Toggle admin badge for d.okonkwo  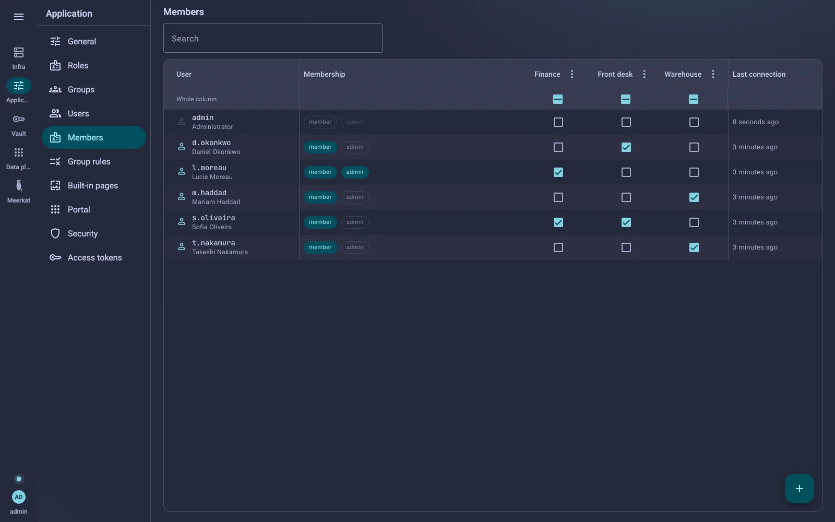click(x=355, y=147)
